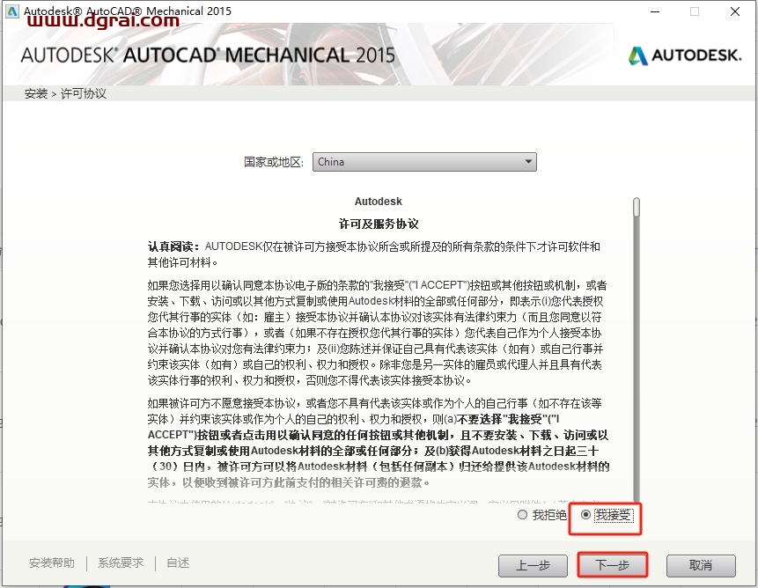Select the 我接受 (I Accept) radio button
758x588 pixels.
[586, 515]
